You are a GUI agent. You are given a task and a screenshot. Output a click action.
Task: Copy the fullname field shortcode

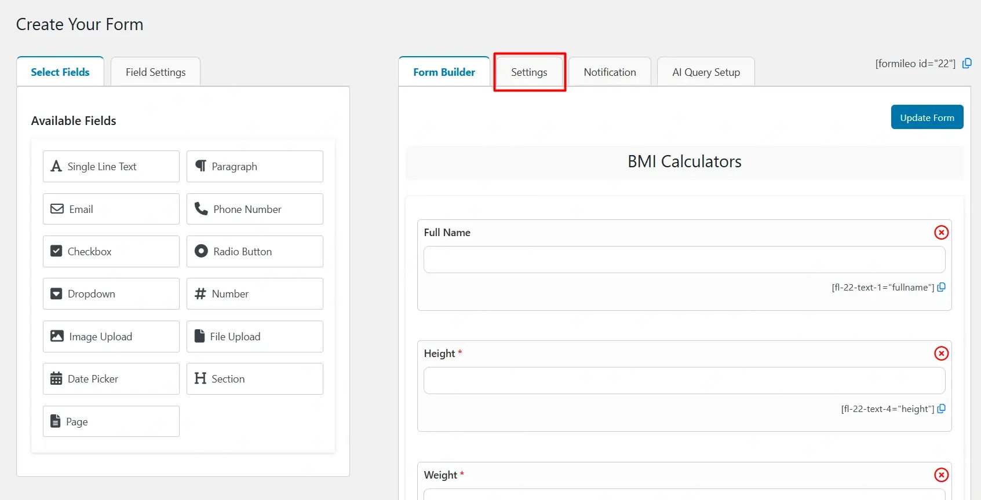941,288
